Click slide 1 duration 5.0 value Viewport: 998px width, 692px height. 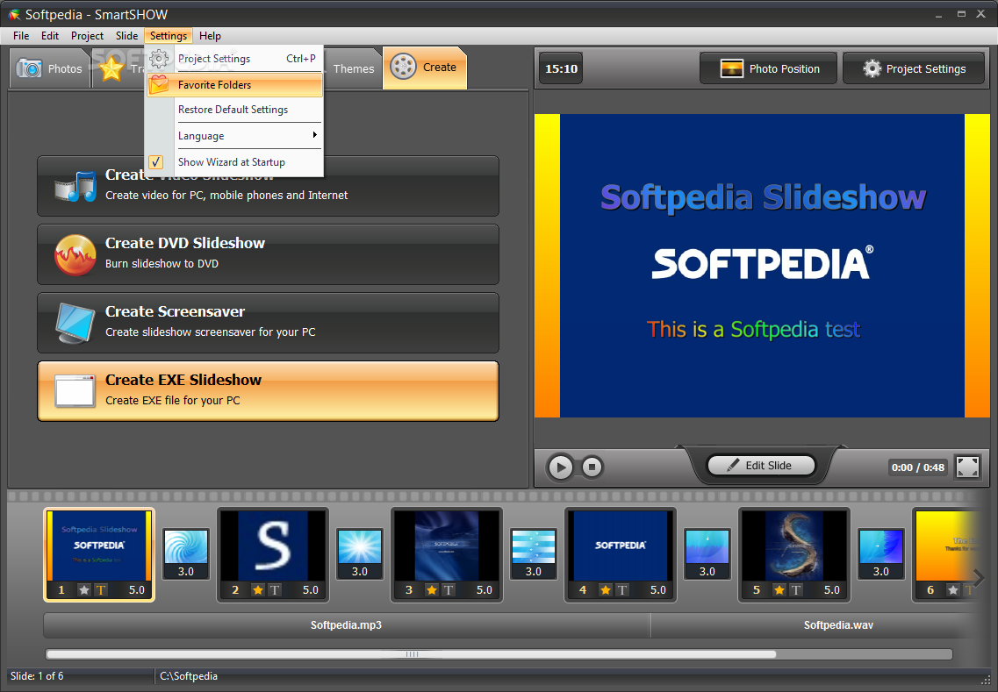tap(137, 589)
